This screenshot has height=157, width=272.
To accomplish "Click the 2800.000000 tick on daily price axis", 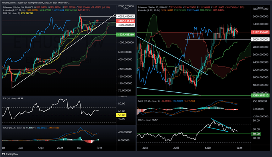I will (260, 47).
